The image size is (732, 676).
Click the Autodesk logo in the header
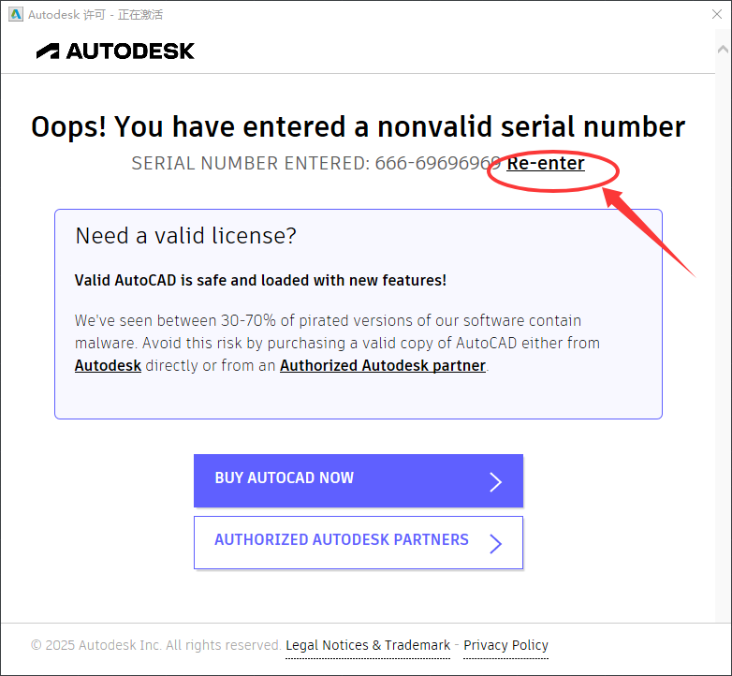pos(115,51)
